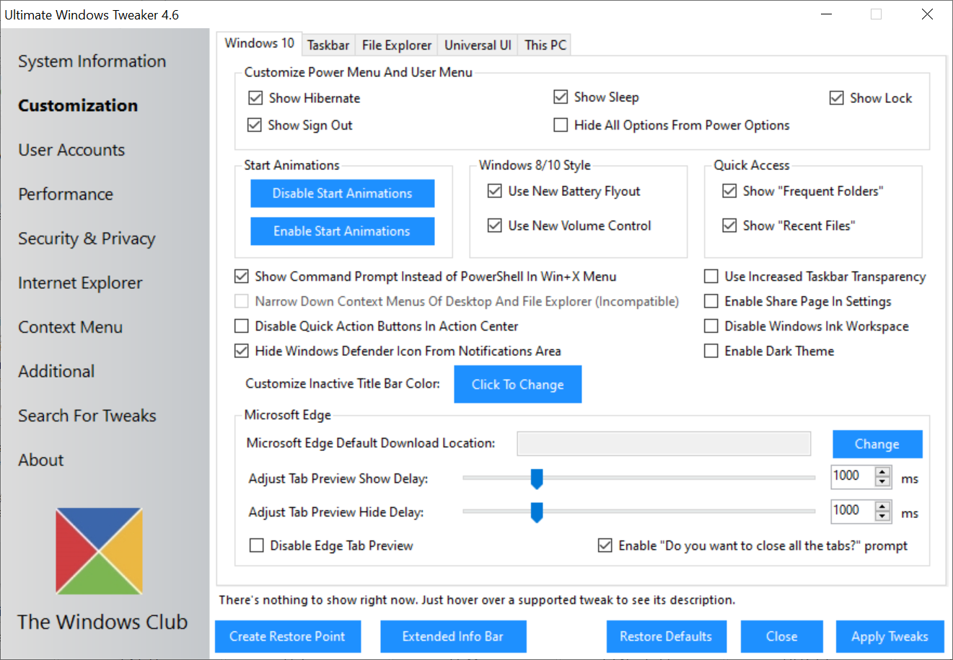Image resolution: width=953 pixels, height=660 pixels.
Task: Open the Additional section
Action: coord(56,371)
